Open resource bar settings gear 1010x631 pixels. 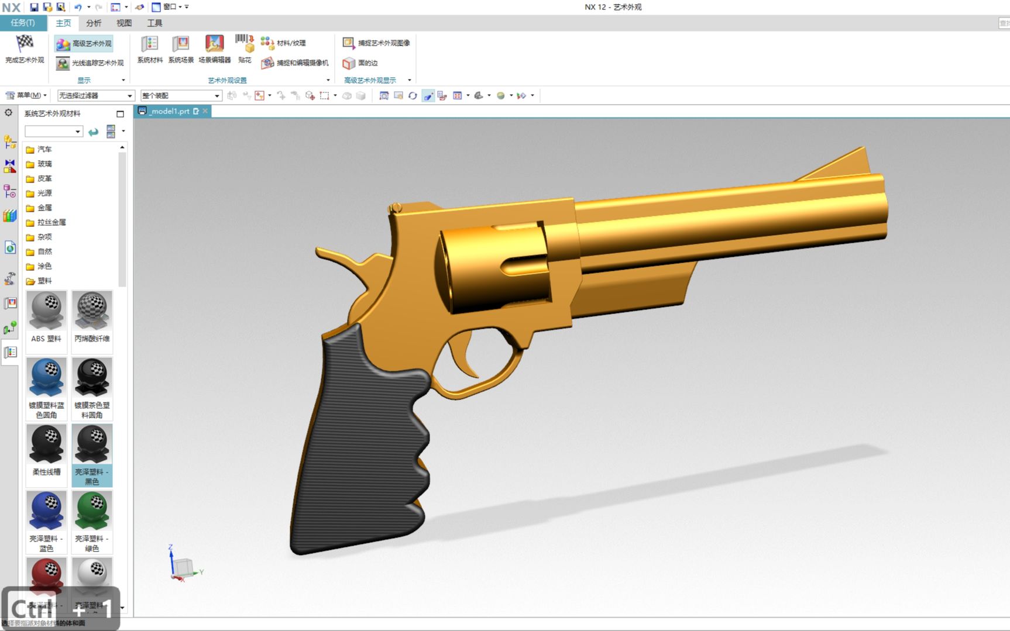click(x=9, y=113)
